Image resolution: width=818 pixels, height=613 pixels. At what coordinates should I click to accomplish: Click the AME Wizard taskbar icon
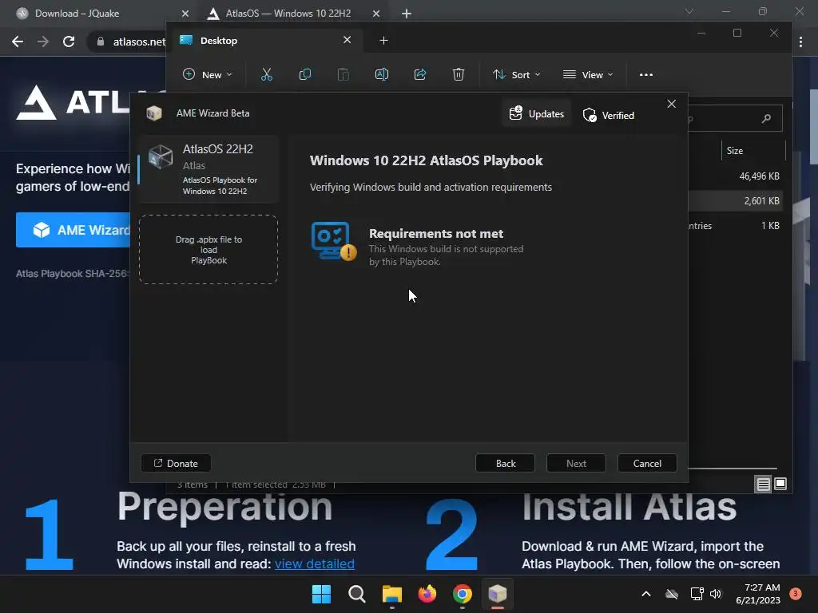[x=497, y=594]
